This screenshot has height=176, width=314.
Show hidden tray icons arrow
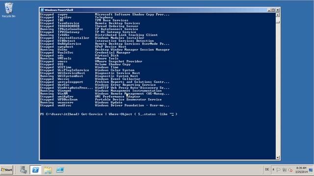click(x=273, y=170)
